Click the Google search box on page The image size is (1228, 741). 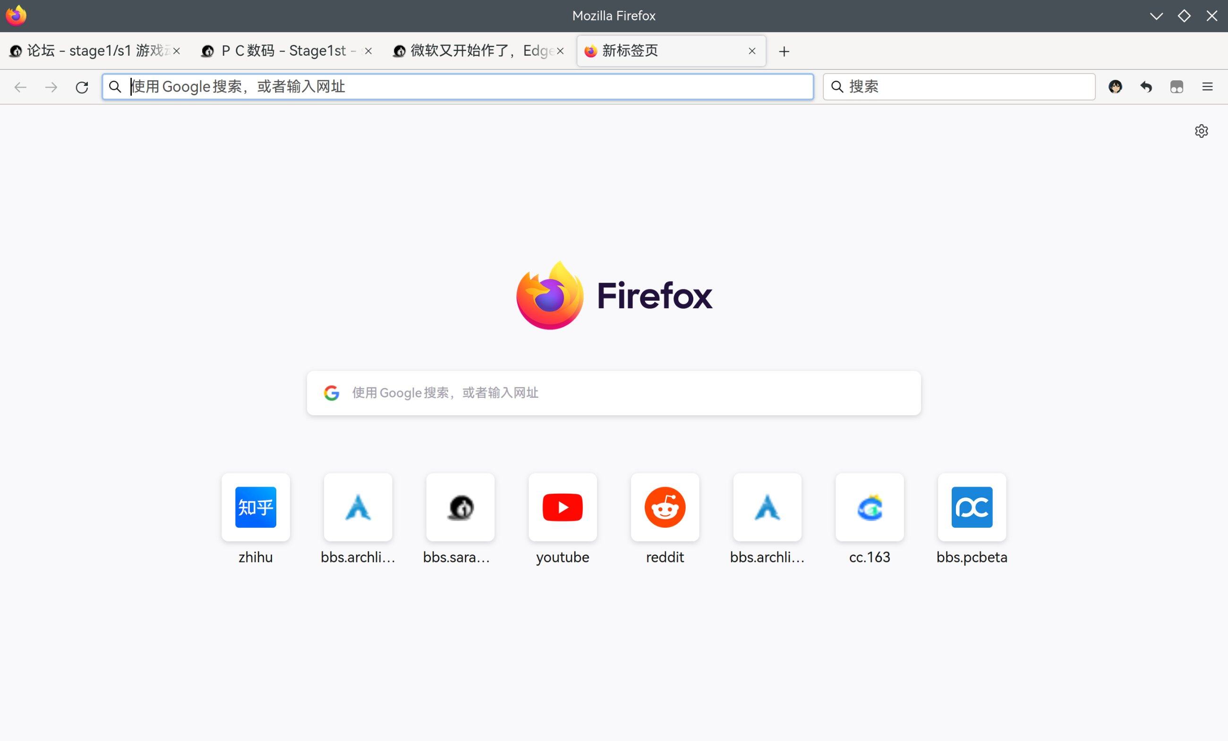pyautogui.click(x=614, y=393)
